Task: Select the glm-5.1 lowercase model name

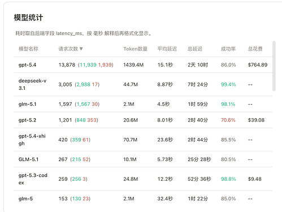Action: pyautogui.click(x=27, y=104)
